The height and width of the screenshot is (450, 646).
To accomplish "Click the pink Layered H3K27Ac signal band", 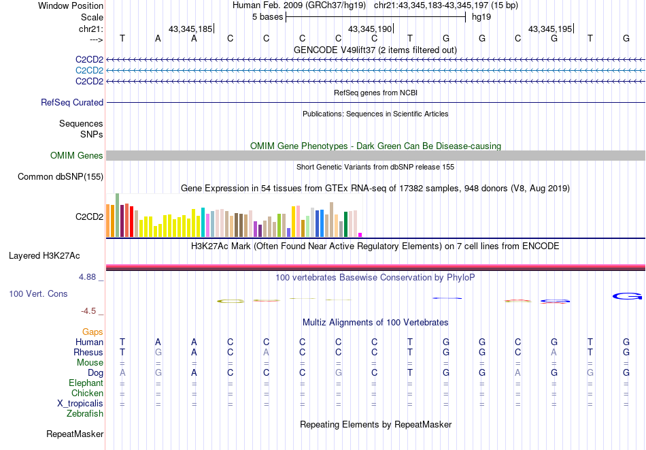I will [x=376, y=268].
